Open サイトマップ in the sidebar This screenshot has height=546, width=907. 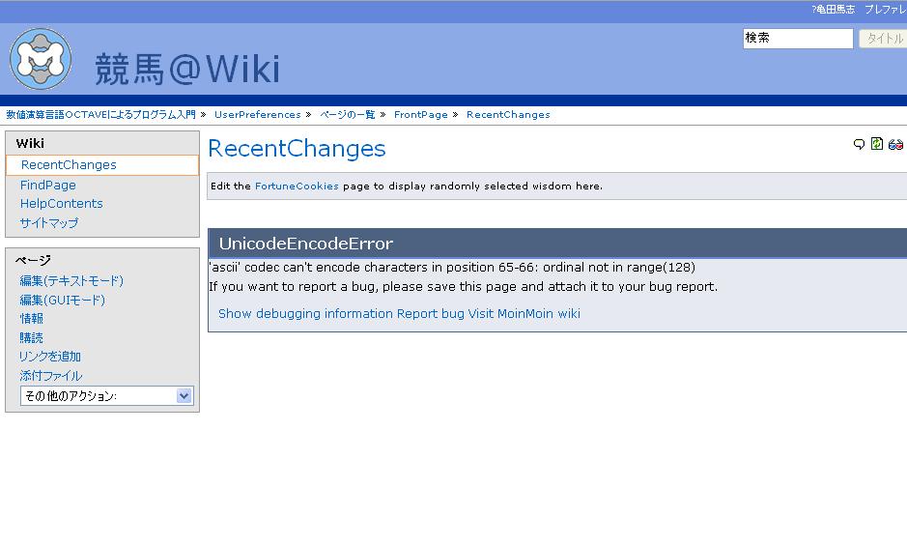click(49, 223)
